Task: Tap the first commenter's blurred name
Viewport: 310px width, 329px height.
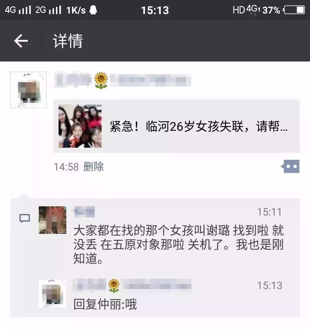Action: click(x=84, y=212)
